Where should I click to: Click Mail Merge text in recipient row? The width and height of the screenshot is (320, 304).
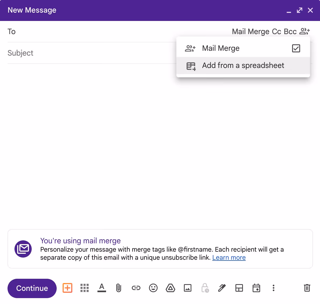[x=251, y=32]
